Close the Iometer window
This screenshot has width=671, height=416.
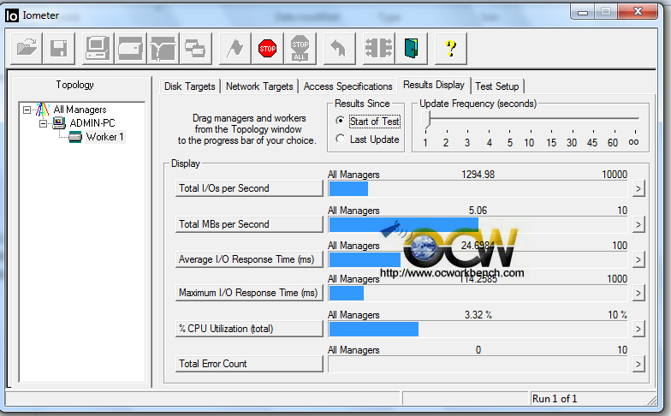tap(638, 12)
